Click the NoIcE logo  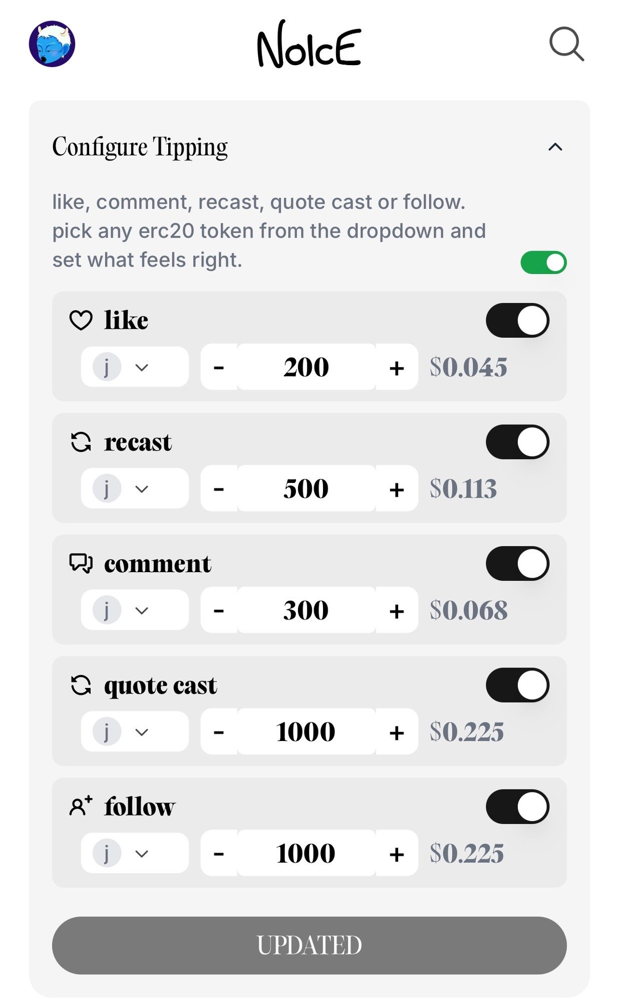[x=309, y=45]
